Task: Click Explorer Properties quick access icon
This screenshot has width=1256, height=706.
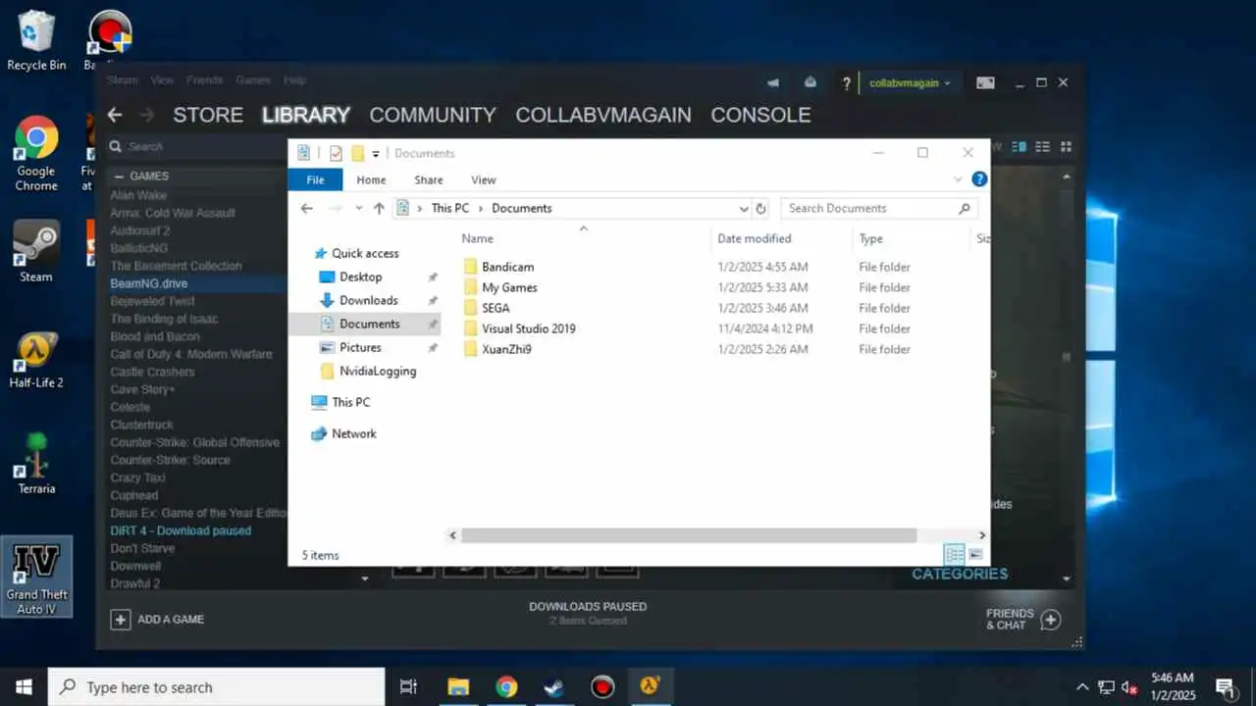Action: 336,153
